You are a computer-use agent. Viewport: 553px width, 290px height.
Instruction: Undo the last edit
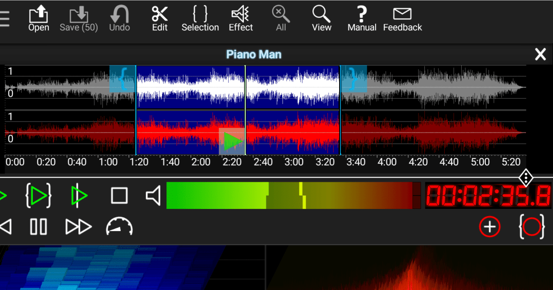tap(119, 17)
